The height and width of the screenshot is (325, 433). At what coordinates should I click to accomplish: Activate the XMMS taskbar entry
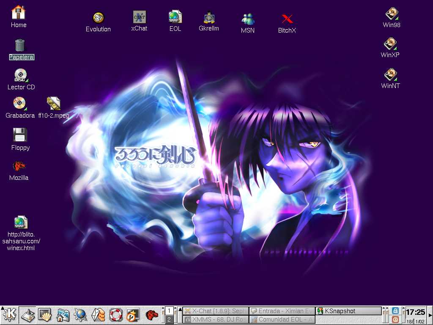click(216, 319)
